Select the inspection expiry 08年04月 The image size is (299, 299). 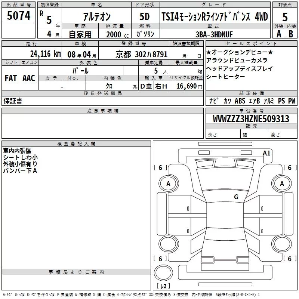tap(82, 55)
